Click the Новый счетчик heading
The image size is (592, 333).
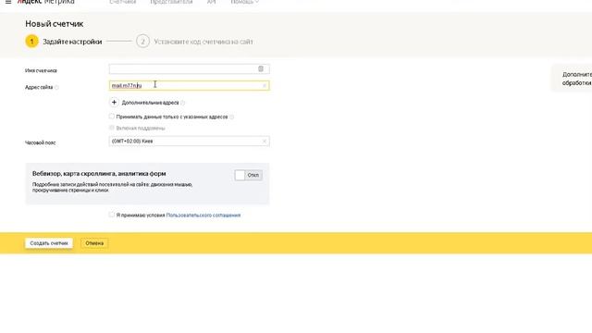55,24
